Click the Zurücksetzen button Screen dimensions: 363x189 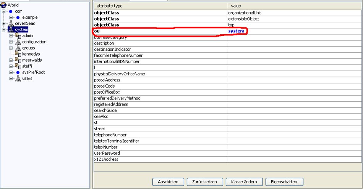tap(205, 182)
